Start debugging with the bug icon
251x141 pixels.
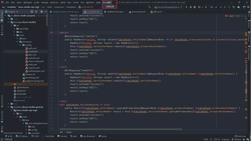[191, 7]
